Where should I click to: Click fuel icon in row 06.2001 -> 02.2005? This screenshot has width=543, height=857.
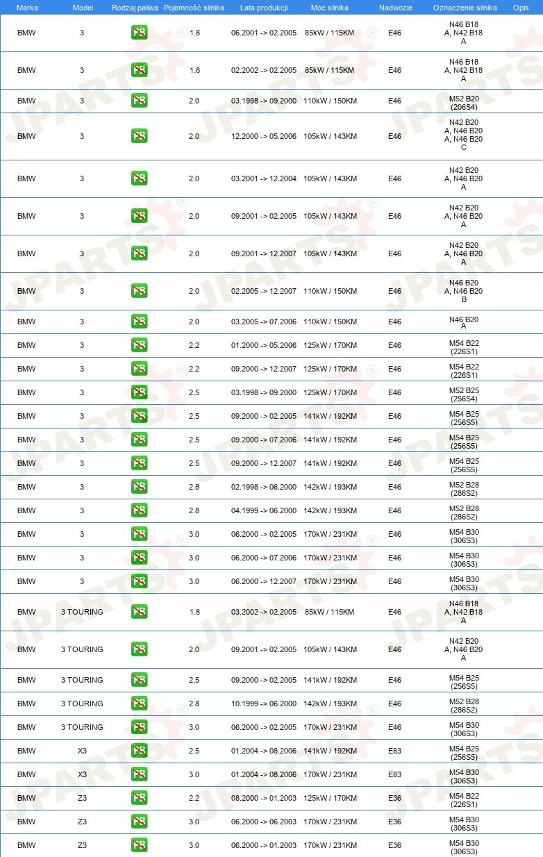(x=140, y=33)
